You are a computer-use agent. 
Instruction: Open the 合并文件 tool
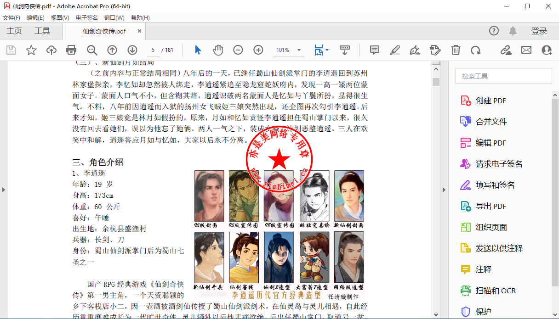[x=491, y=122]
